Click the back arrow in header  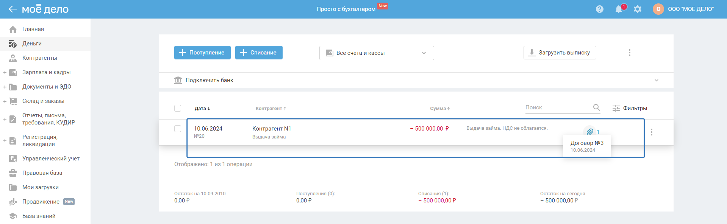[x=13, y=9]
